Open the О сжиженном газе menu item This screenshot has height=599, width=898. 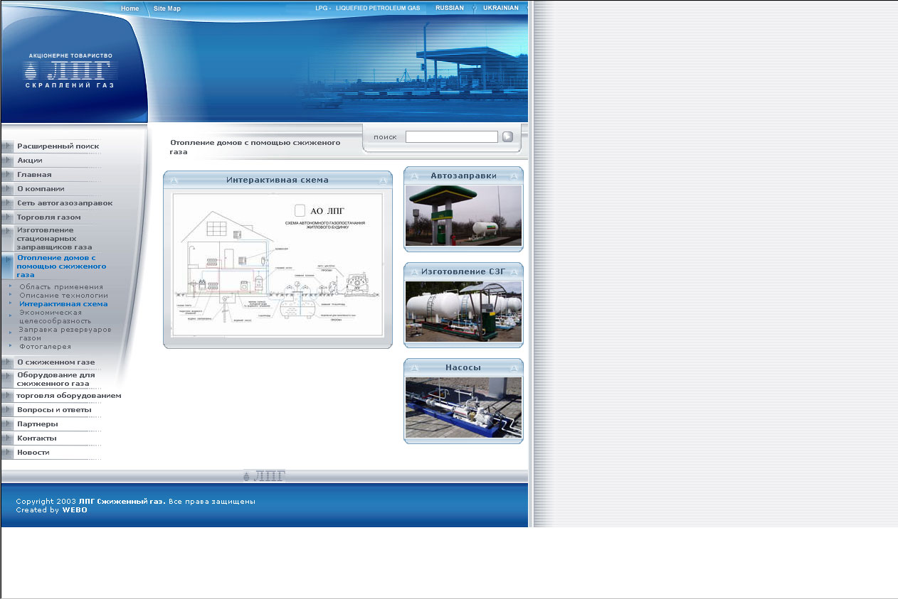[56, 362]
